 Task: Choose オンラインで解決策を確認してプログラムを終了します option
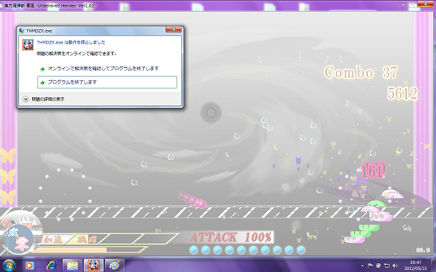(107, 69)
